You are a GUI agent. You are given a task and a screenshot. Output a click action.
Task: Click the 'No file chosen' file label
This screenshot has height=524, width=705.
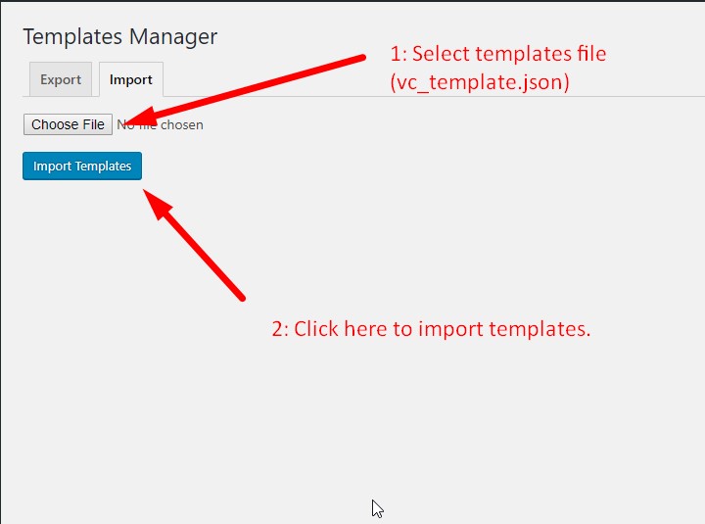pyautogui.click(x=160, y=124)
